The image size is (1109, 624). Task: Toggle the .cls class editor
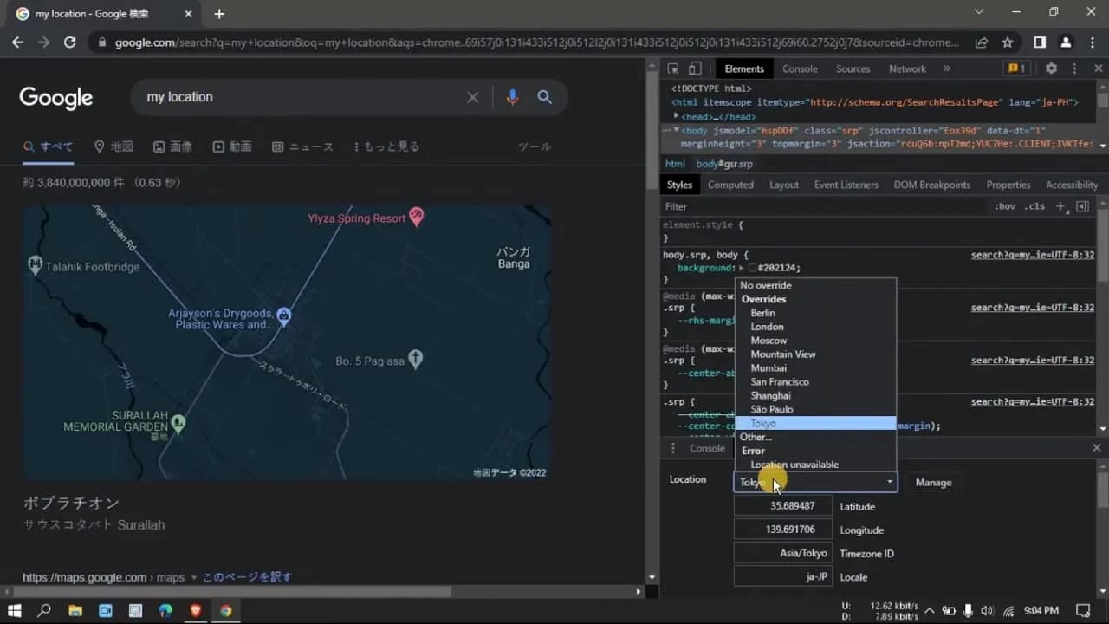(1034, 206)
